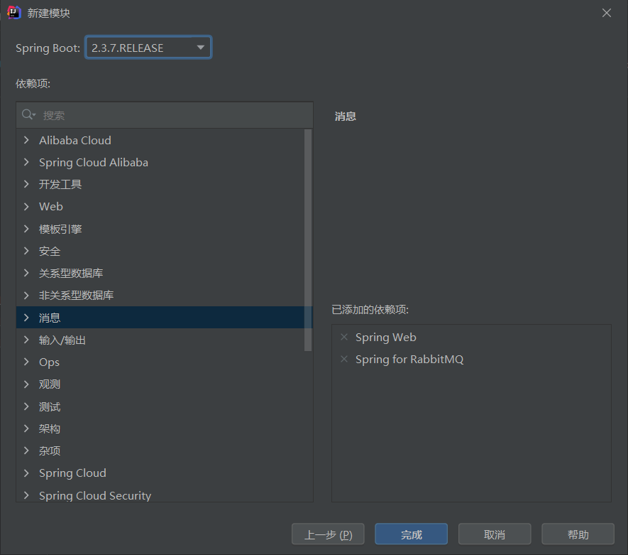Select Spring for RabbitMQ in added dependencies
This screenshot has height=555, width=628.
tap(409, 360)
